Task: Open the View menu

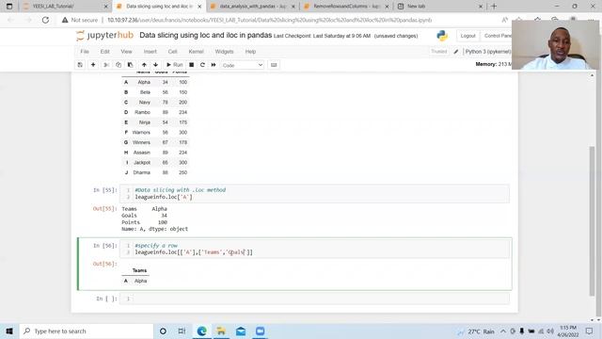Action: 126,52
